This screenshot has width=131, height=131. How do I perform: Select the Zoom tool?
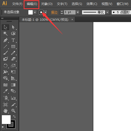tap(13, 111)
